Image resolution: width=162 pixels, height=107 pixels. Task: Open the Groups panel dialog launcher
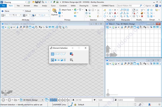click(159, 20)
